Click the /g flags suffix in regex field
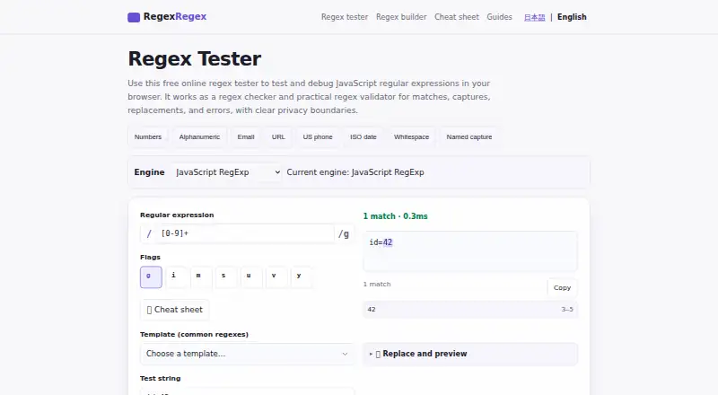Screen dimensions: 718x395 tap(344, 233)
